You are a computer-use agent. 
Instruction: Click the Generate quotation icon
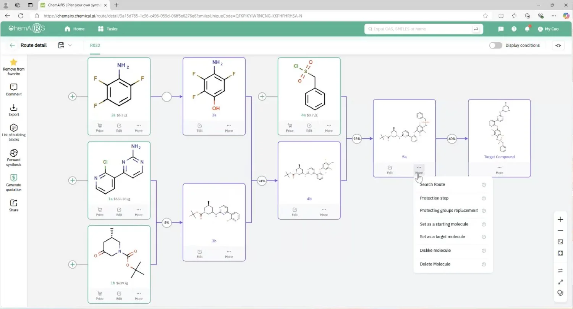point(14,178)
